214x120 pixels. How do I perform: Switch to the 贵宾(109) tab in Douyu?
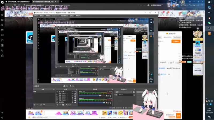pyautogui.click(x=167, y=37)
